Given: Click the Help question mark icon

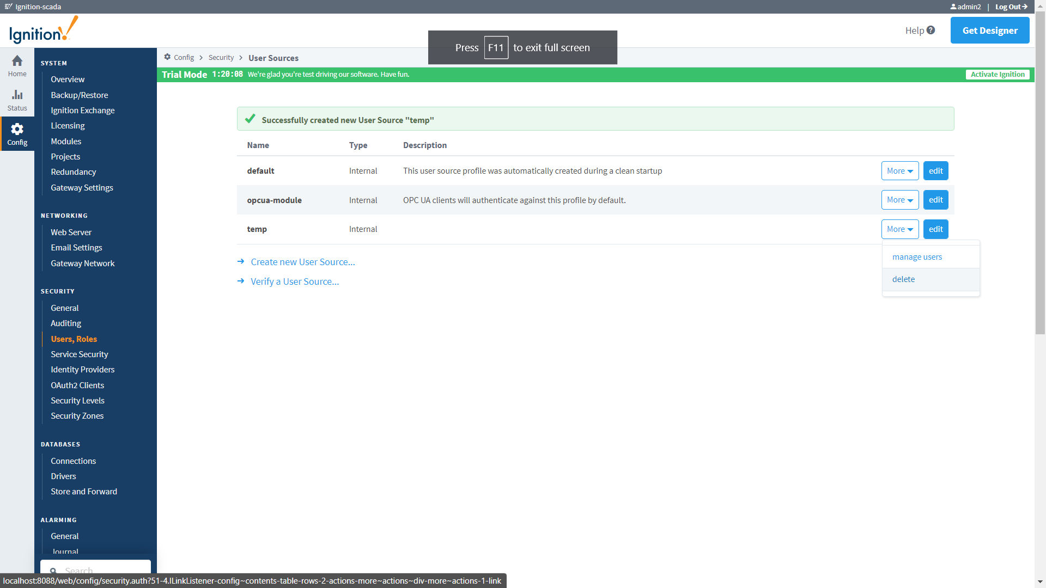Looking at the screenshot, I should pyautogui.click(x=931, y=30).
